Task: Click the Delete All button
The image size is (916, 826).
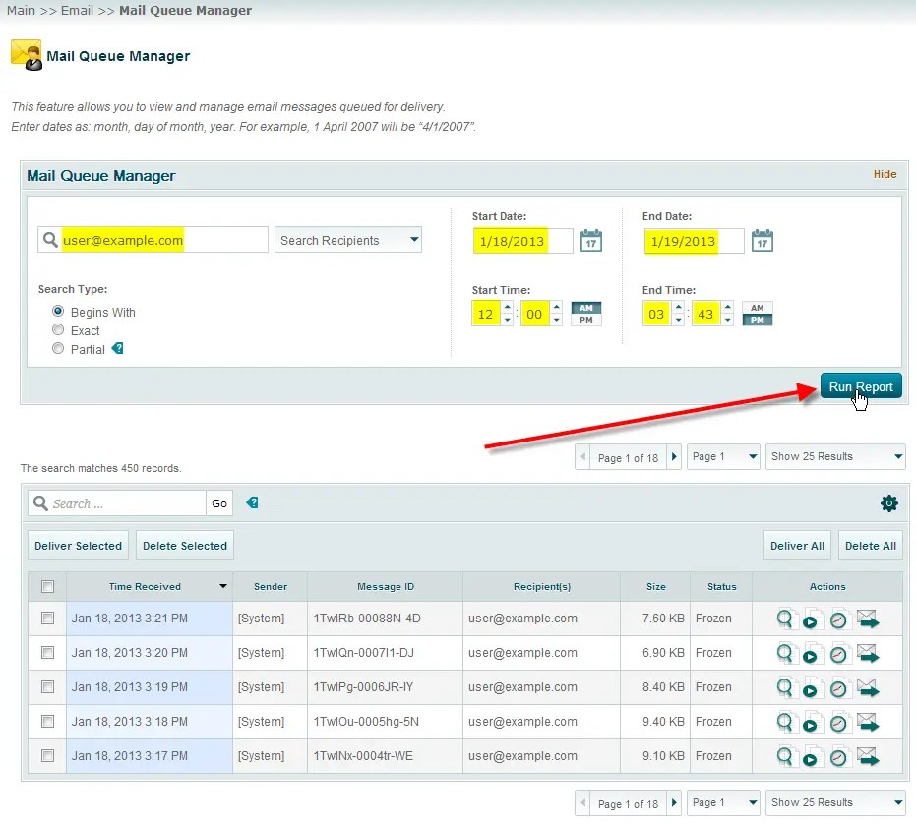Action: point(870,545)
